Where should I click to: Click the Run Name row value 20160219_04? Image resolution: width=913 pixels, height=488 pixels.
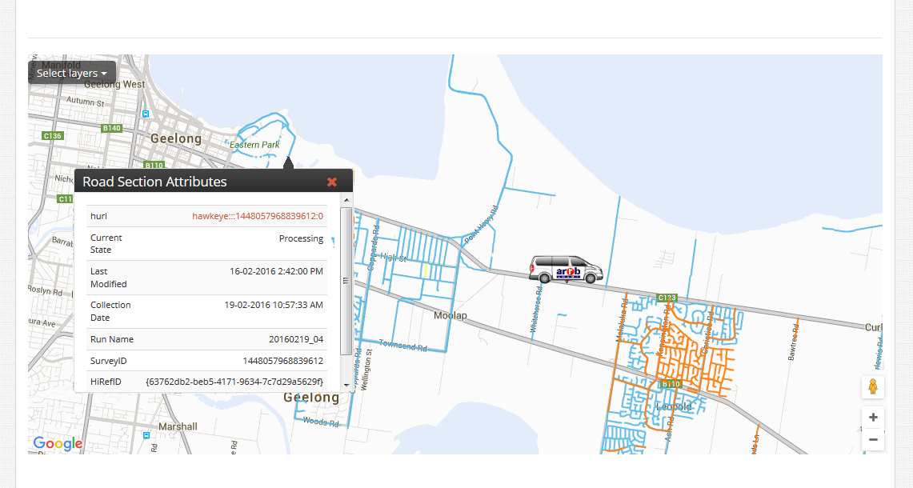click(x=296, y=339)
